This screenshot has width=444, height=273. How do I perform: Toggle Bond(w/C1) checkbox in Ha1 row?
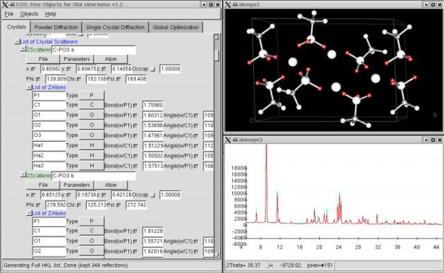[x=135, y=146]
